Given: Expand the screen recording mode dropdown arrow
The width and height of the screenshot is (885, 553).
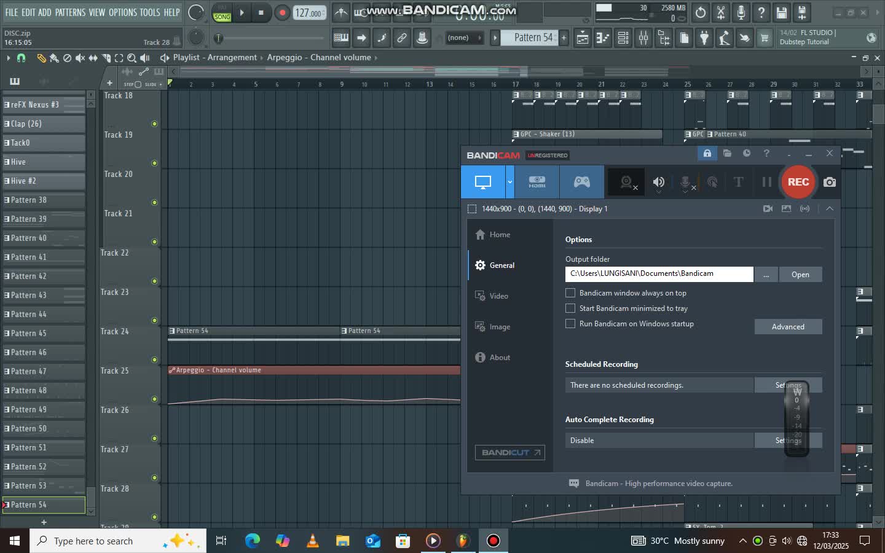Looking at the screenshot, I should click(x=509, y=182).
